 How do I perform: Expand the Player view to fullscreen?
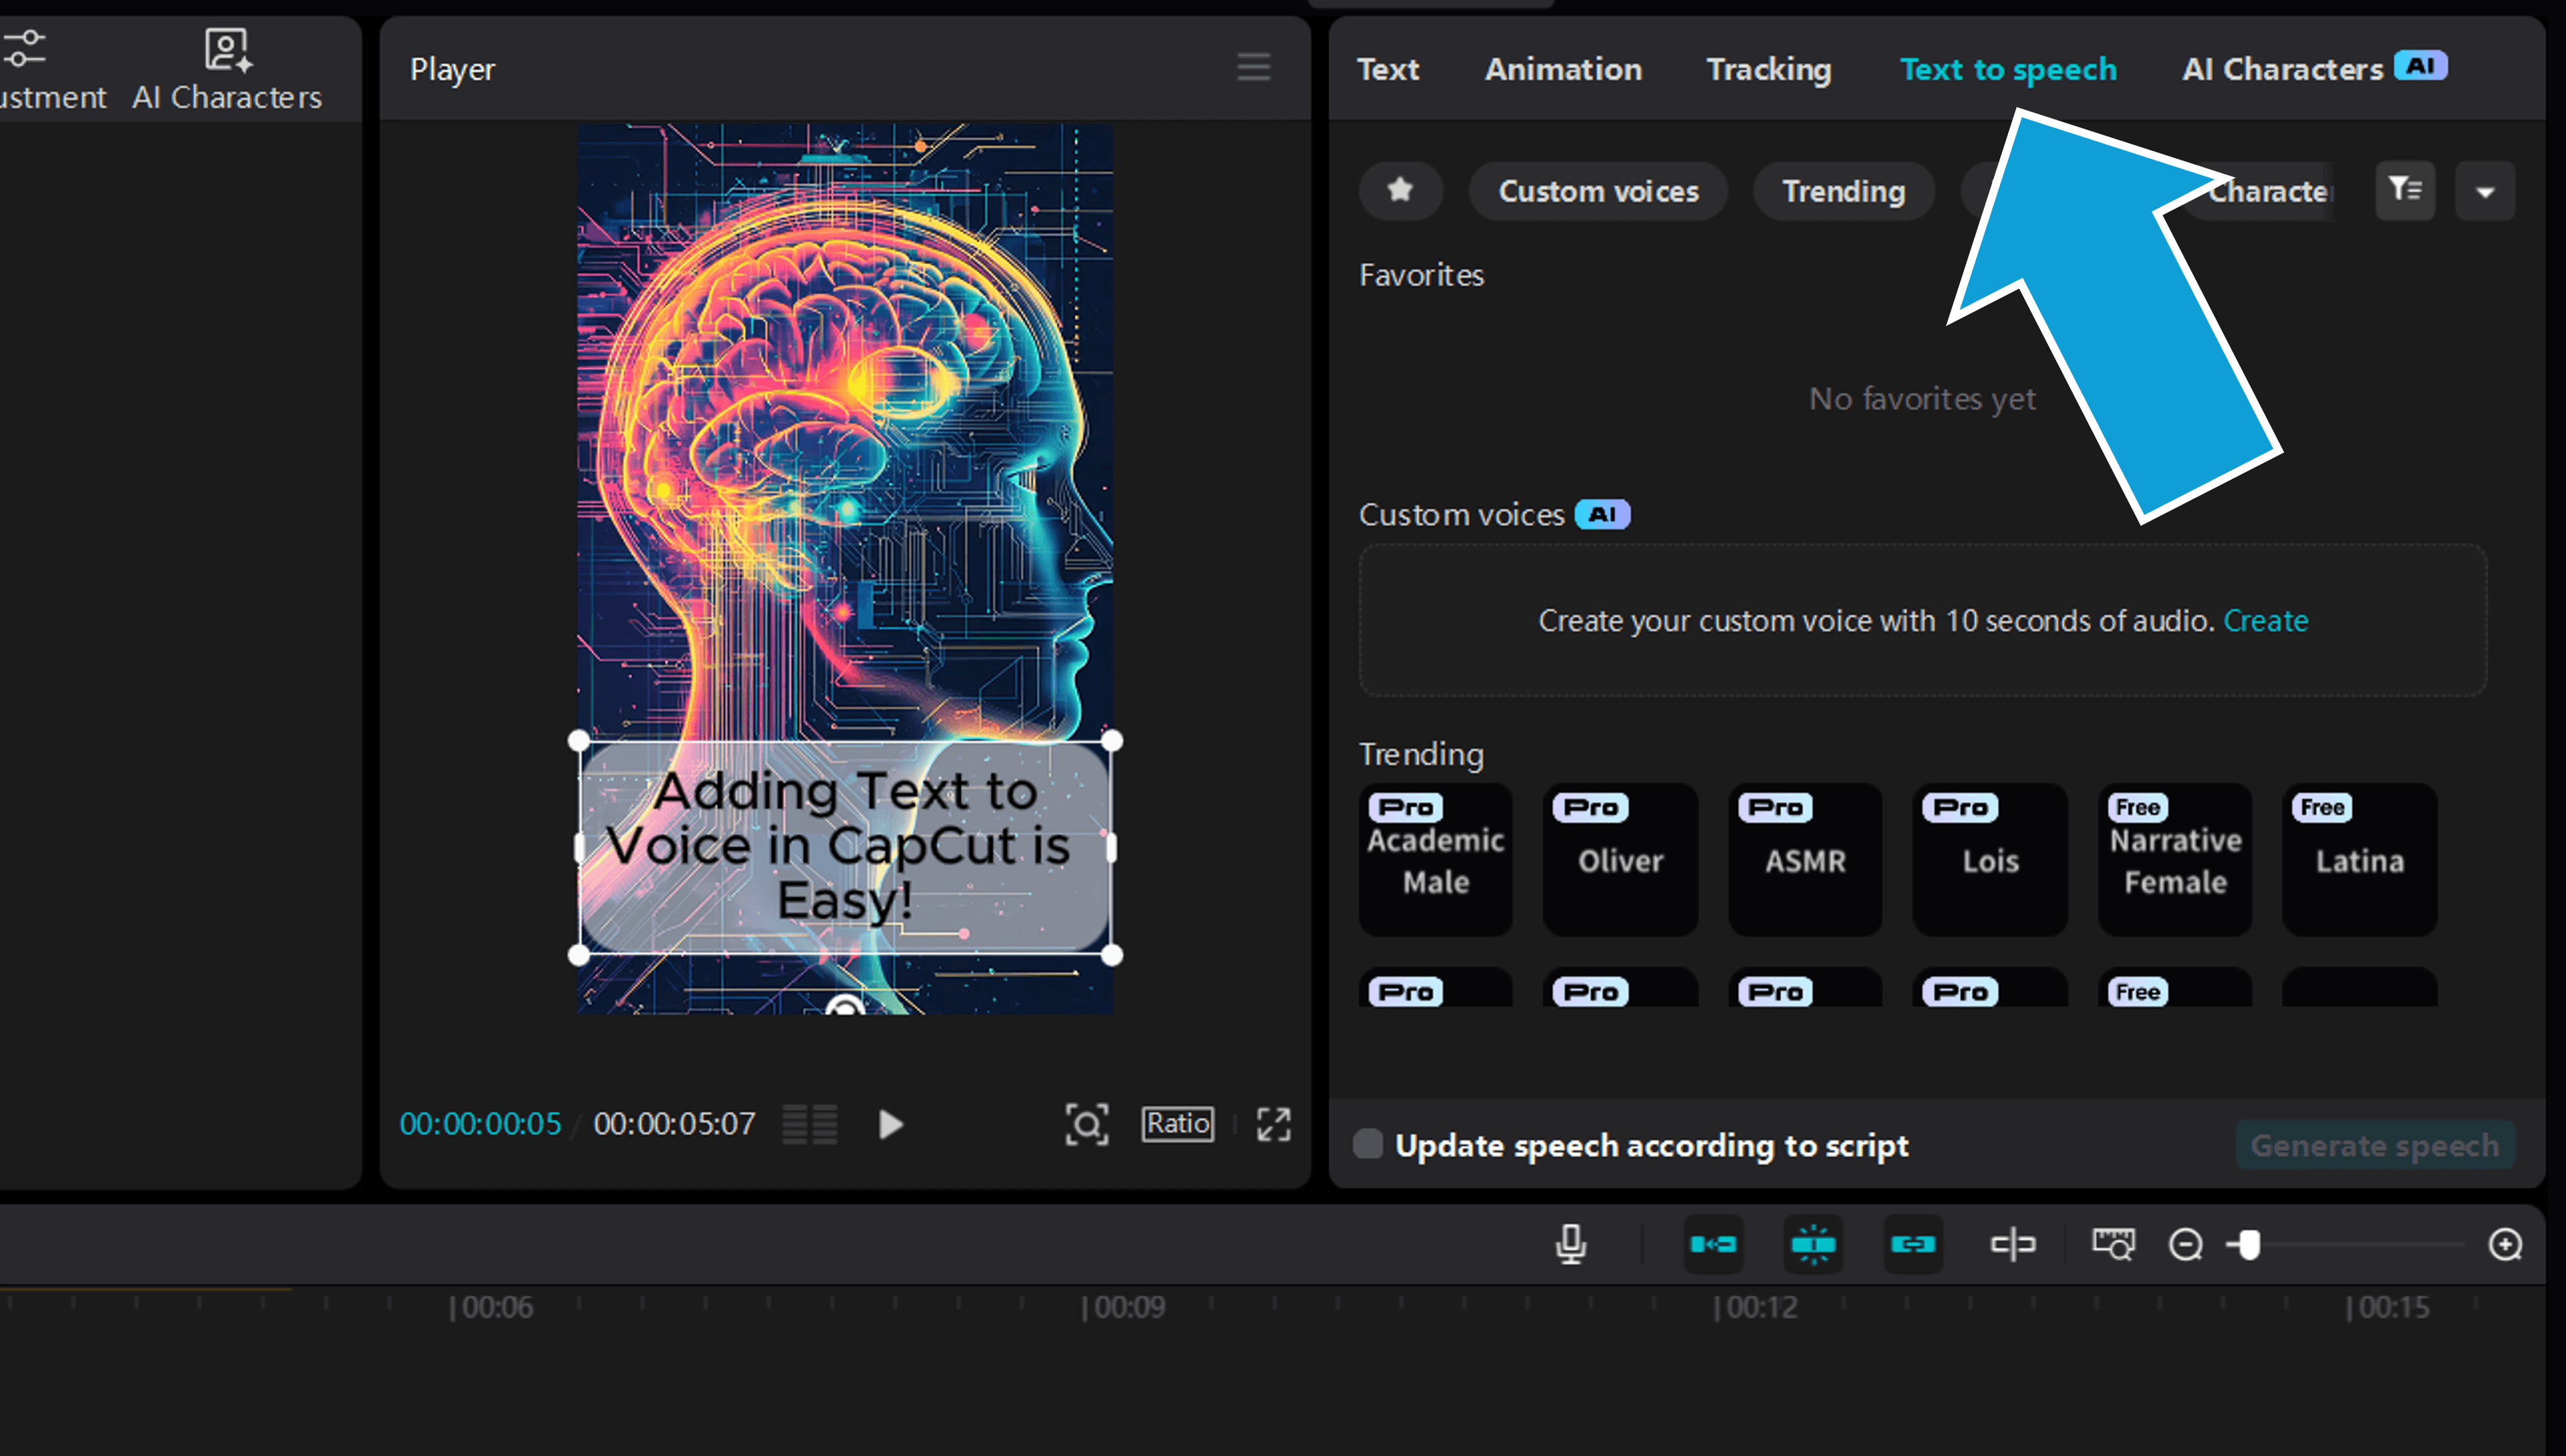(1274, 1124)
